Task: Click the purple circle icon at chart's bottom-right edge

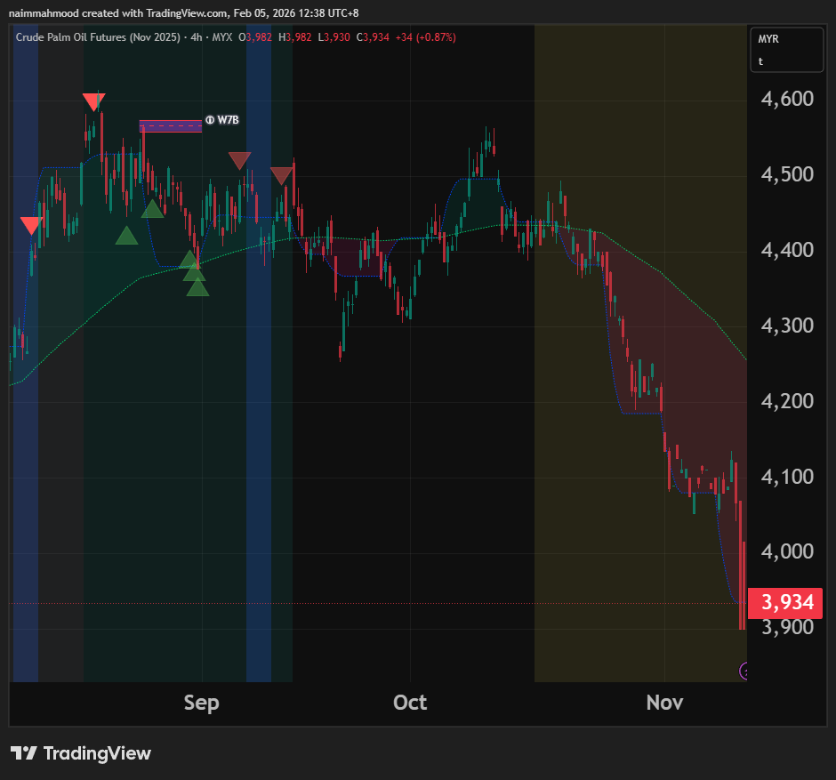Action: point(744,671)
